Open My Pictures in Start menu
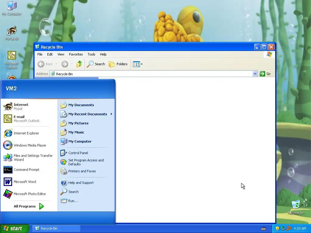311x233 pixels. [87, 123]
